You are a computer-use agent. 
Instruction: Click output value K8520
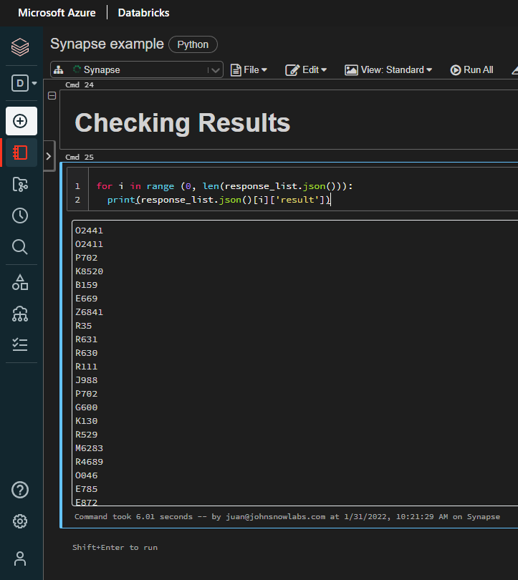coord(89,271)
